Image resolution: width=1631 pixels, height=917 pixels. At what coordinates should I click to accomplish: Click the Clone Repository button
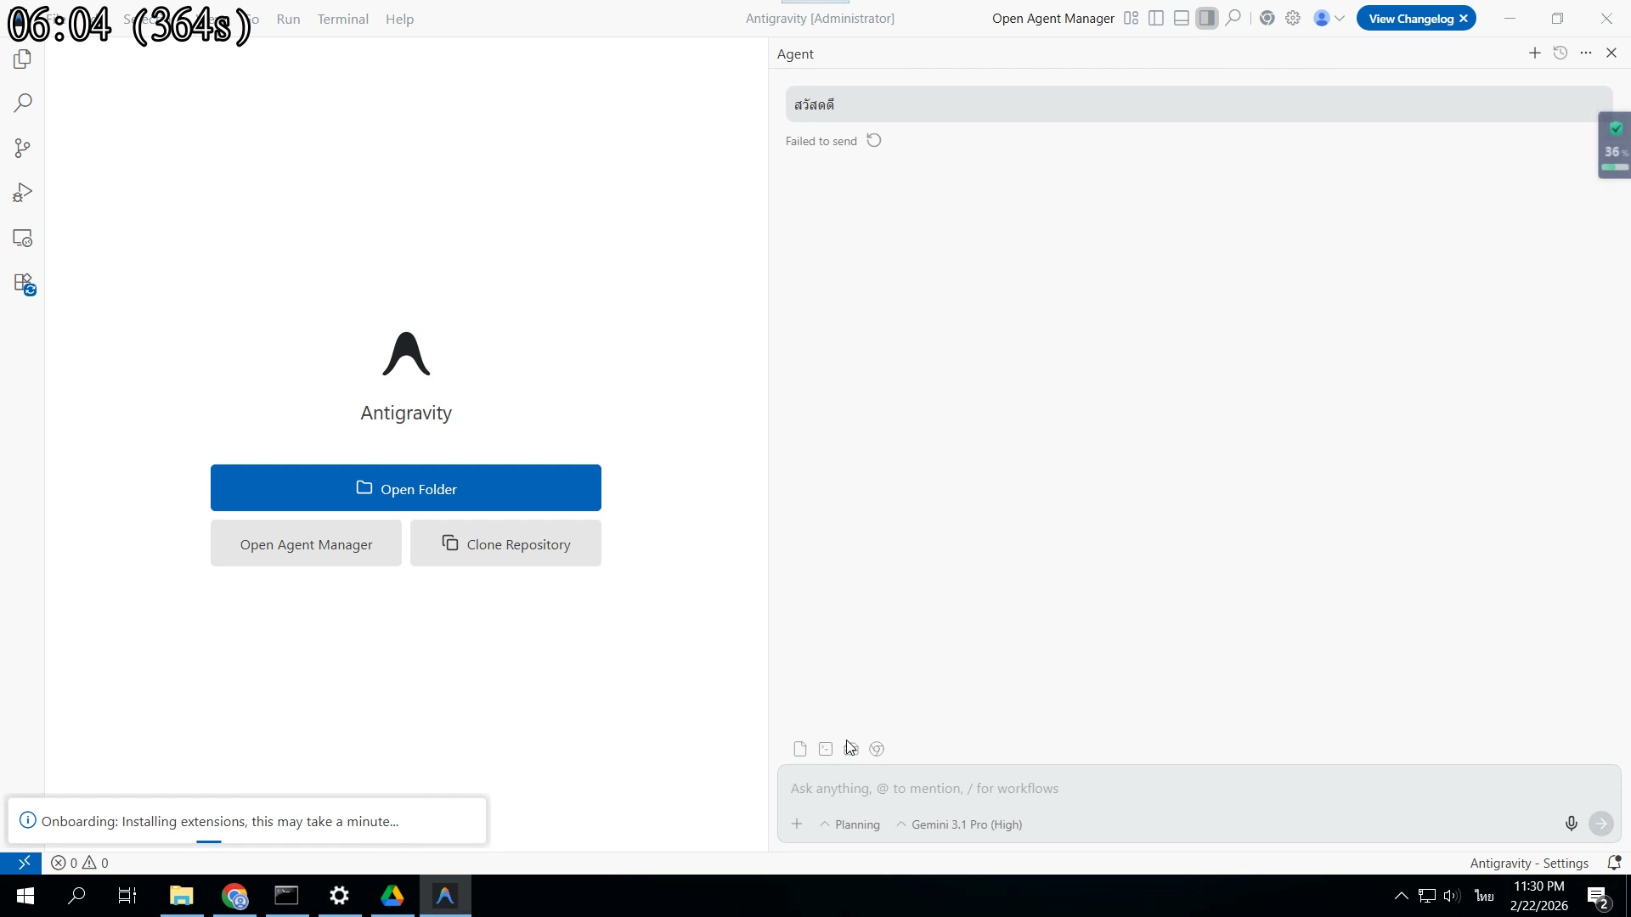pos(505,544)
